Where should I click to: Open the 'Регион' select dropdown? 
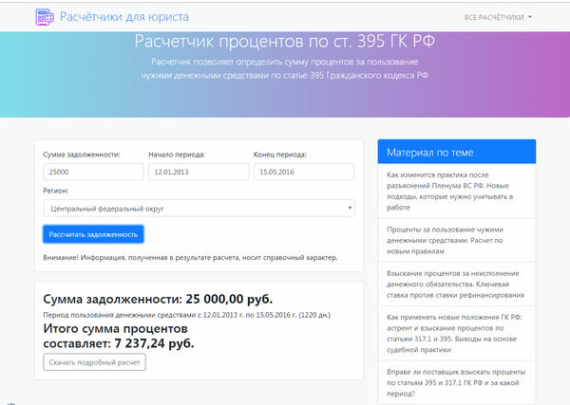(199, 209)
